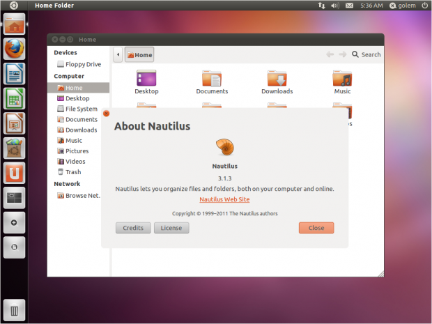Open Workspace Switcher in launcher
Image resolution: width=432 pixels, height=324 pixels.
tap(15, 198)
